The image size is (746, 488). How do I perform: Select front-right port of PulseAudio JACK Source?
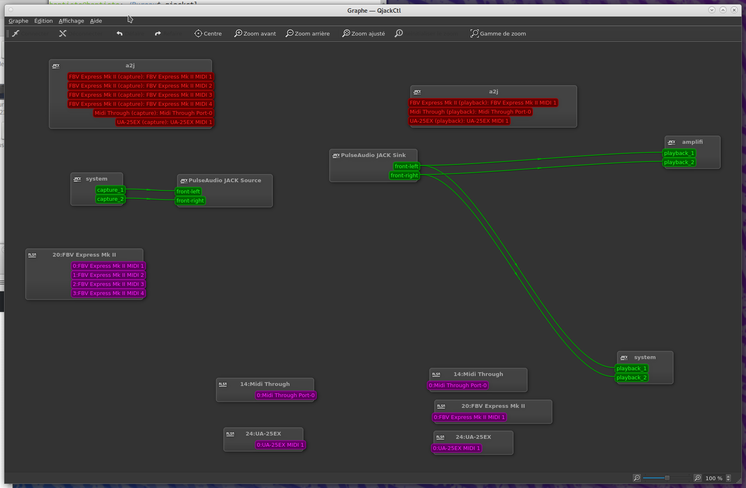point(190,201)
